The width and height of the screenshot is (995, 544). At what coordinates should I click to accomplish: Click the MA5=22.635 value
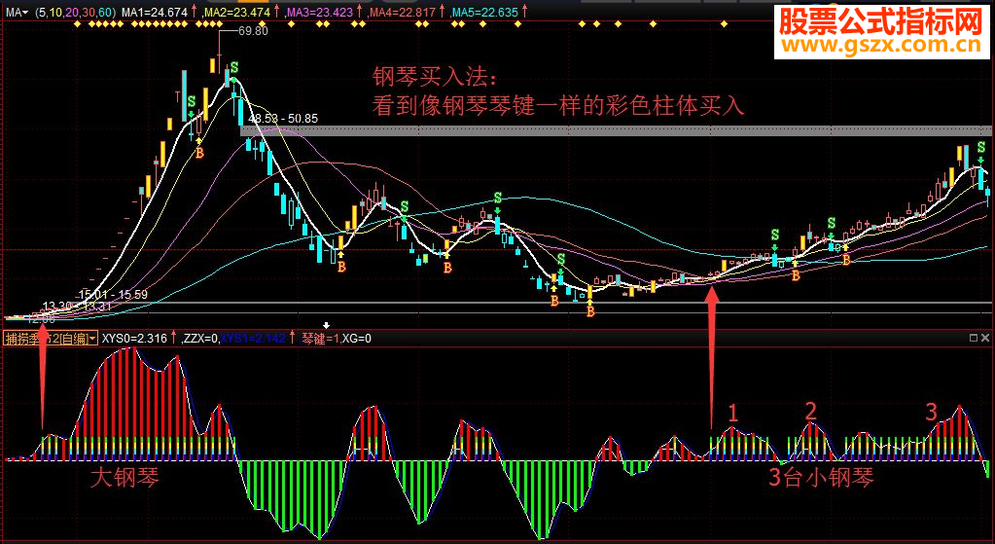(483, 12)
